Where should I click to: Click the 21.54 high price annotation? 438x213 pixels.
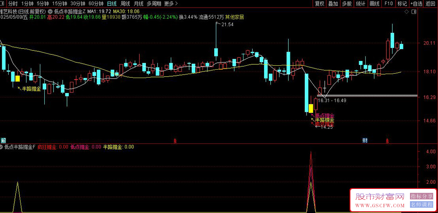coord(227,25)
